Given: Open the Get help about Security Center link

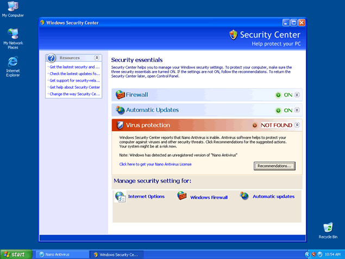Looking at the screenshot, I should coord(74,87).
